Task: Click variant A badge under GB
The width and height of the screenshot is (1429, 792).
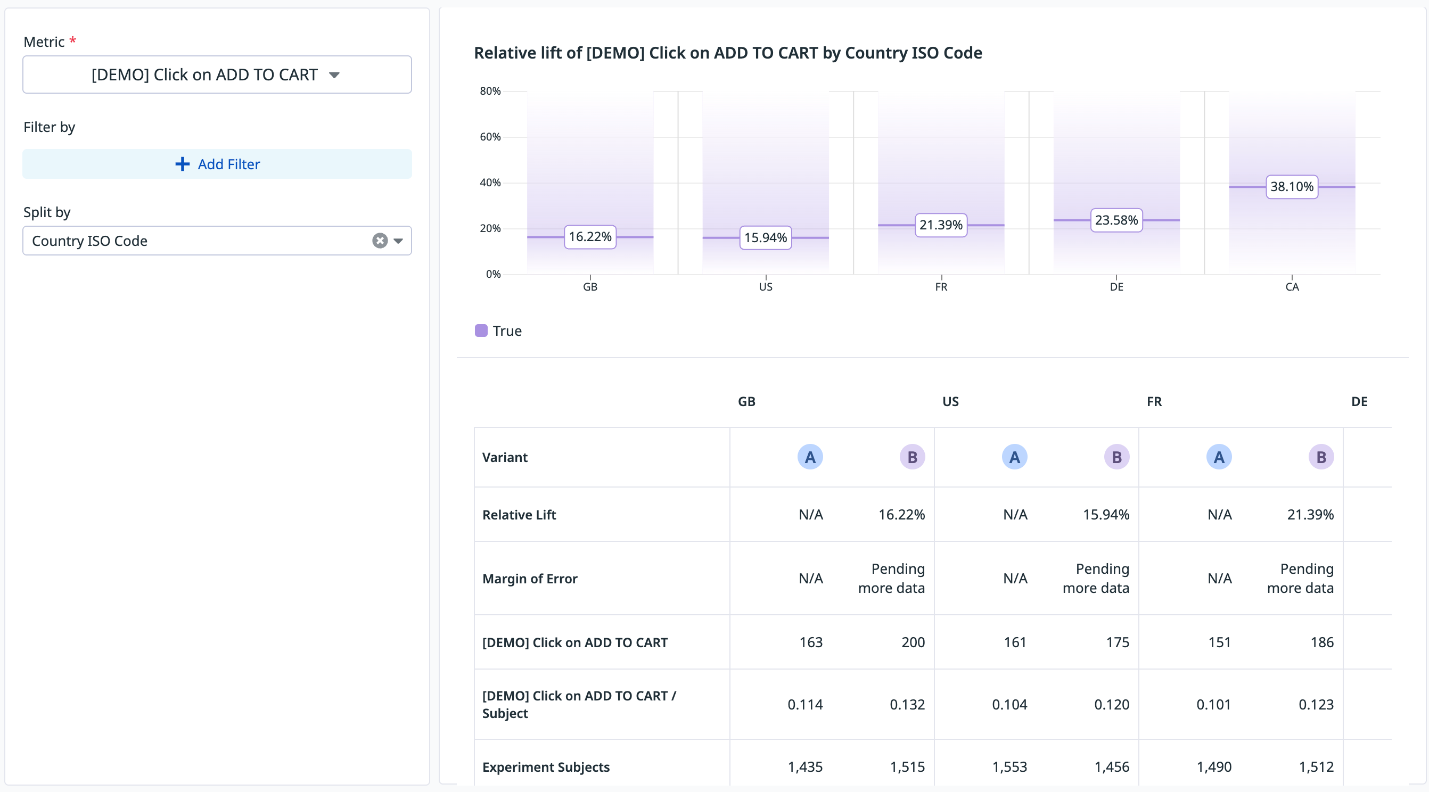Action: pyautogui.click(x=809, y=458)
